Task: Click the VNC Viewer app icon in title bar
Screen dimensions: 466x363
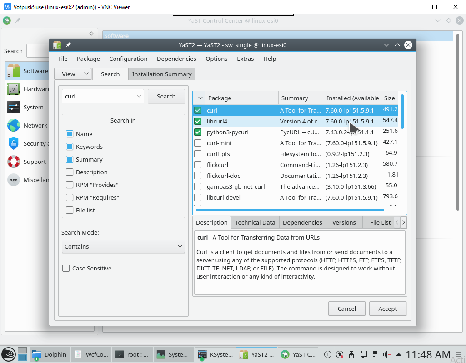Action: (x=8, y=7)
